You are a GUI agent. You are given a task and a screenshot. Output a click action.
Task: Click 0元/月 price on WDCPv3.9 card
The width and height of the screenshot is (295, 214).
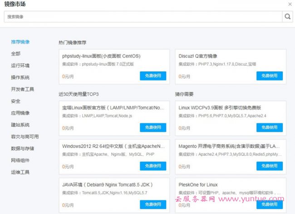pyautogui.click(x=184, y=128)
